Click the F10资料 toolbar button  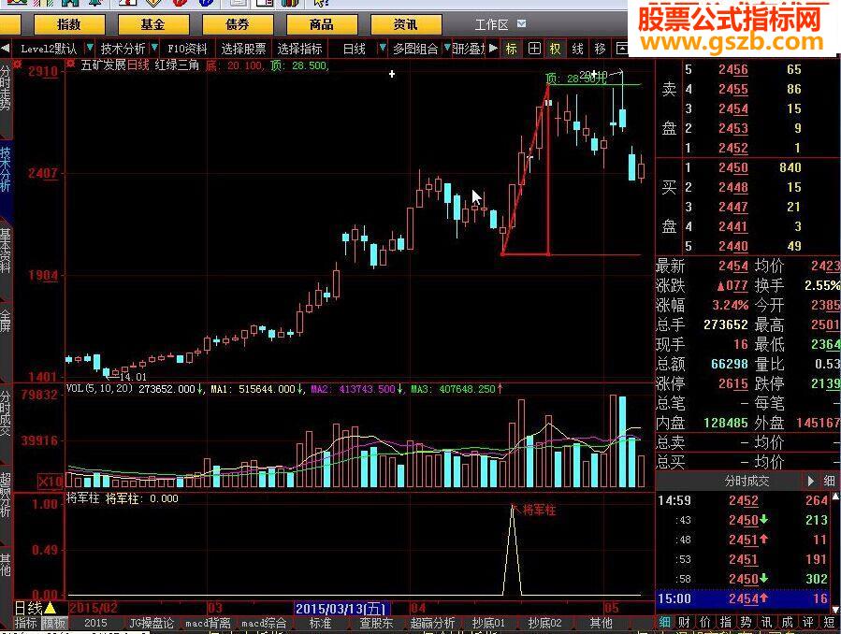pyautogui.click(x=187, y=49)
